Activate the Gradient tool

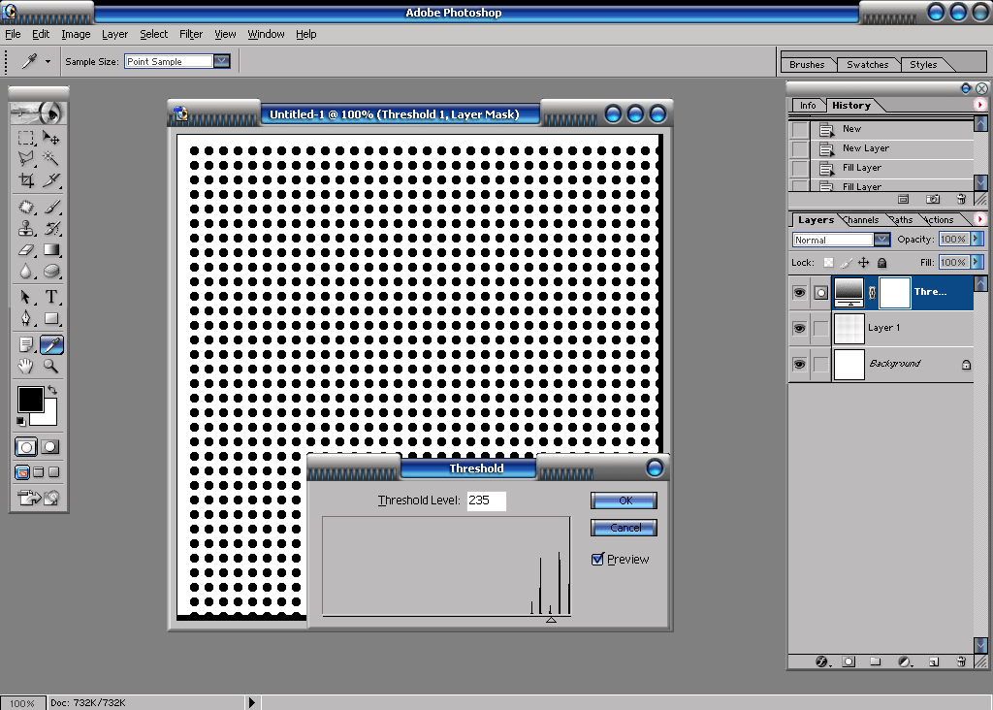coord(50,250)
